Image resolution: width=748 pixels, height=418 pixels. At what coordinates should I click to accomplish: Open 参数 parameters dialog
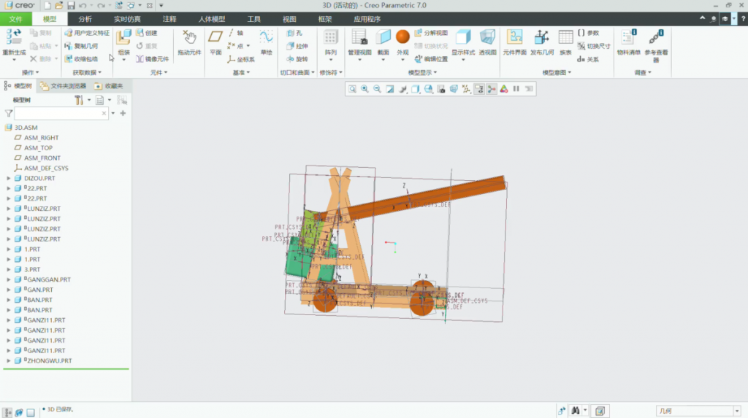click(588, 33)
